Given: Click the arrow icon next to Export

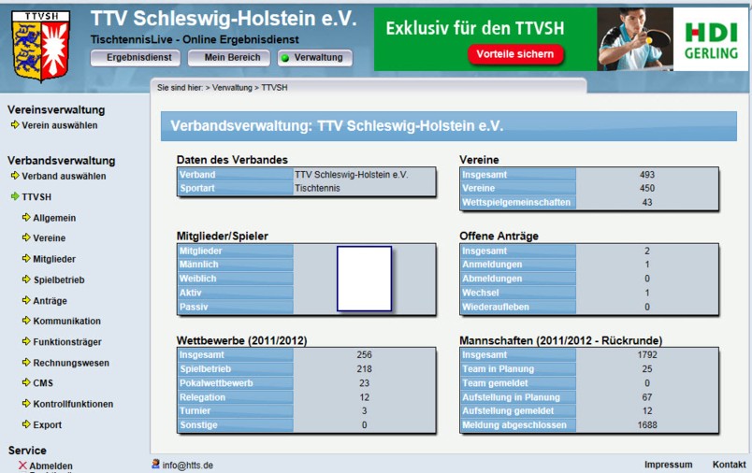Looking at the screenshot, I should 25,425.
